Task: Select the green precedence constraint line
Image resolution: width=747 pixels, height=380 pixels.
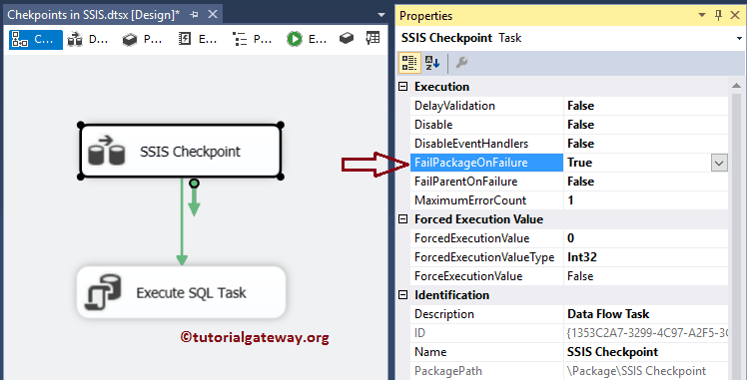Action: tap(182, 221)
